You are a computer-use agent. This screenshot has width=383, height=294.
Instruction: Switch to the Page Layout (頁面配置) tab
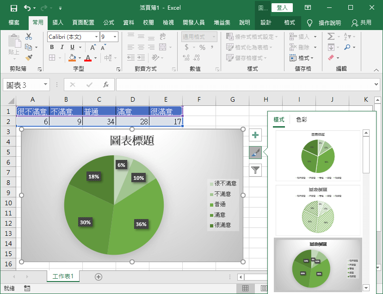point(83,23)
